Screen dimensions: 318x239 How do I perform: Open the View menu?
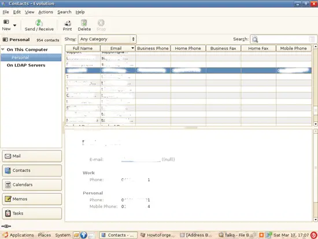pyautogui.click(x=29, y=12)
